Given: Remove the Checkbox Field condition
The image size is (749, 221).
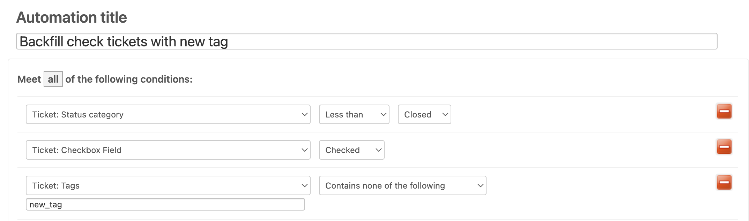Looking at the screenshot, I should [724, 147].
